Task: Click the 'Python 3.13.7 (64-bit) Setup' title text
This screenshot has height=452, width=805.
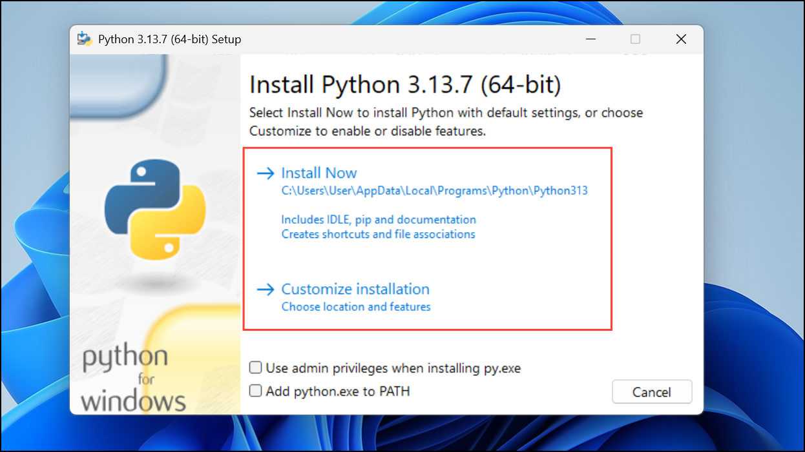Action: coord(170,39)
